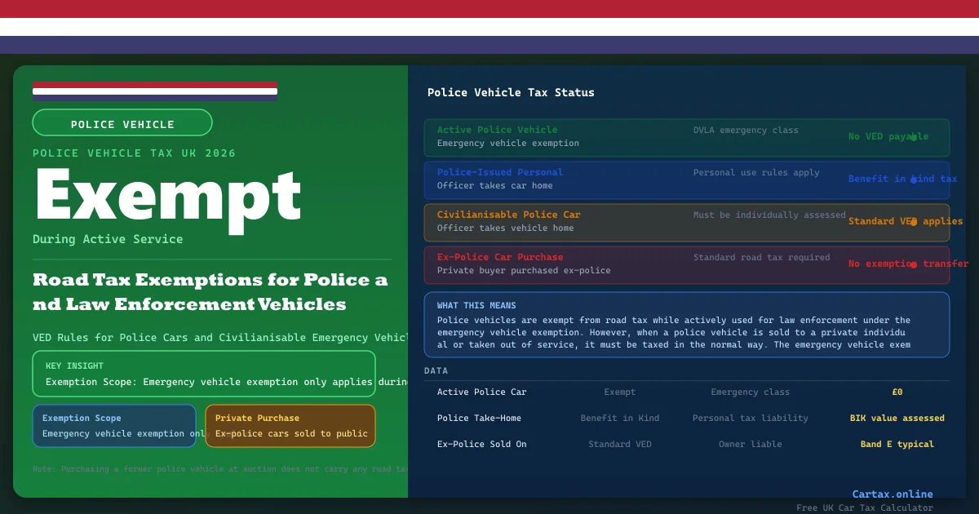Click the Band E typical label
This screenshot has height=514, width=979.
point(897,445)
